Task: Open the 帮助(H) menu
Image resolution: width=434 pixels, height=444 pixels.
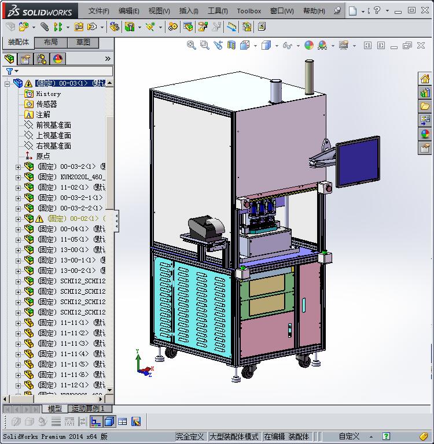Action: (x=314, y=11)
